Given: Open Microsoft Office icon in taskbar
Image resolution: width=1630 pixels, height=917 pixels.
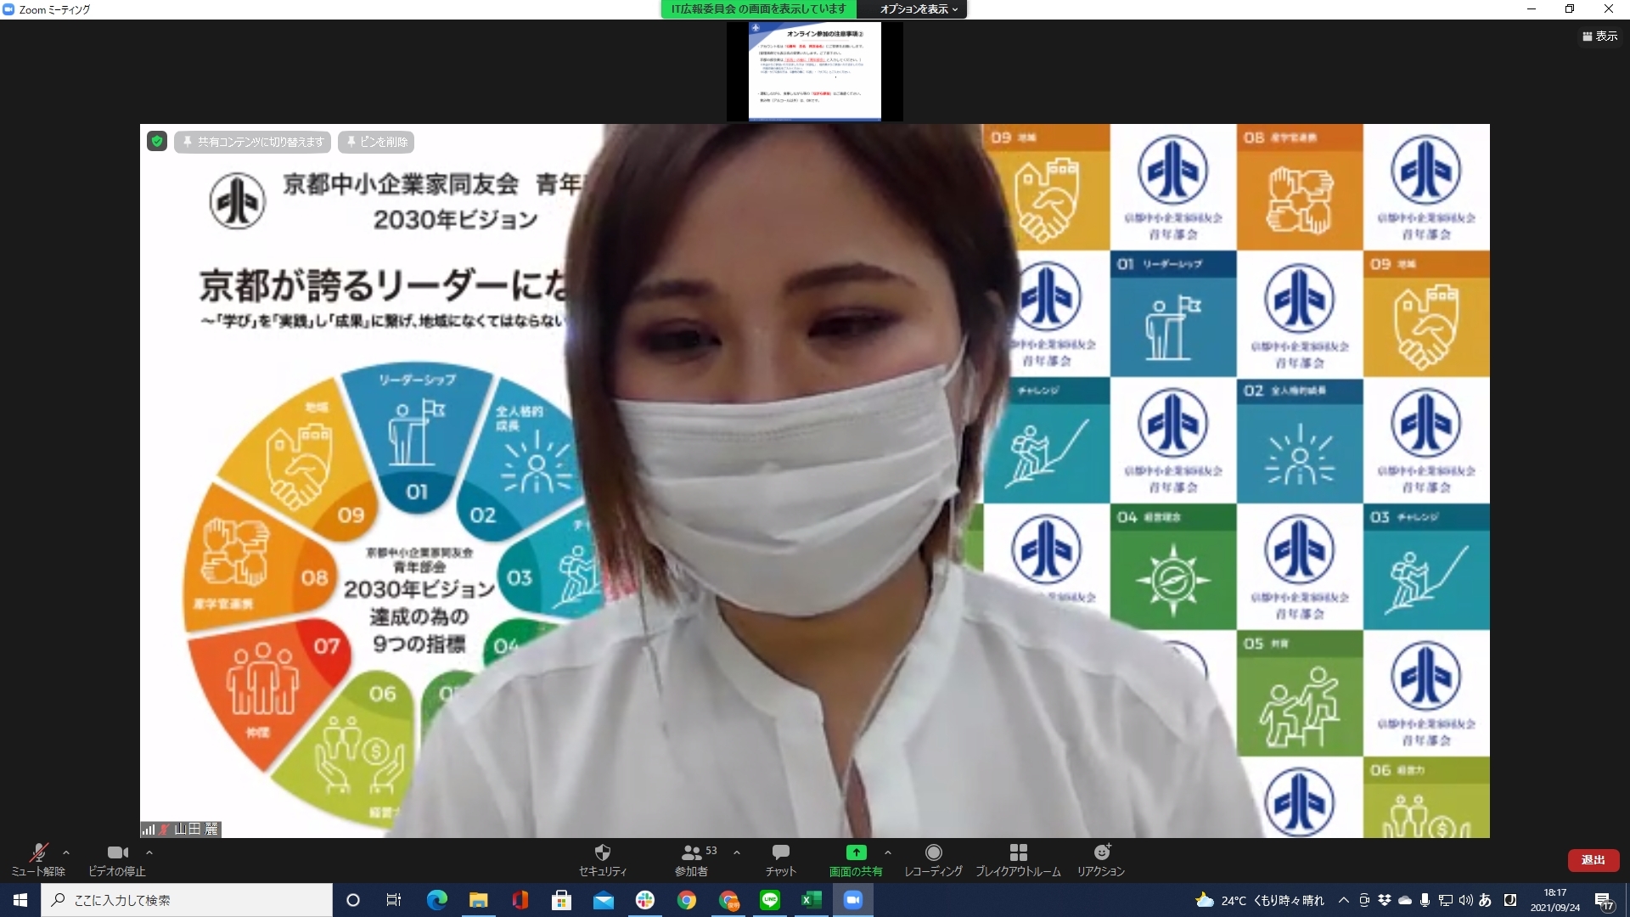Looking at the screenshot, I should click(520, 900).
